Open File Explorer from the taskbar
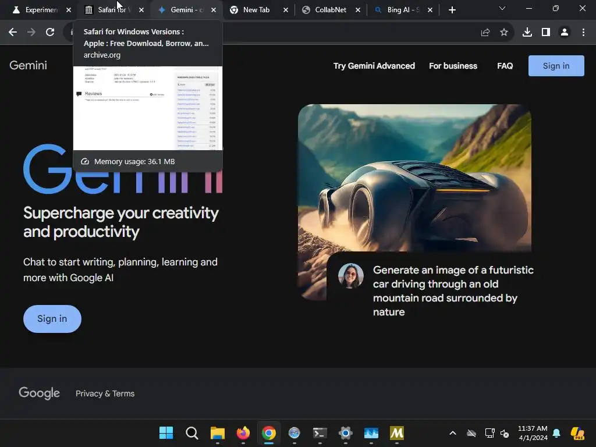 (x=218, y=432)
